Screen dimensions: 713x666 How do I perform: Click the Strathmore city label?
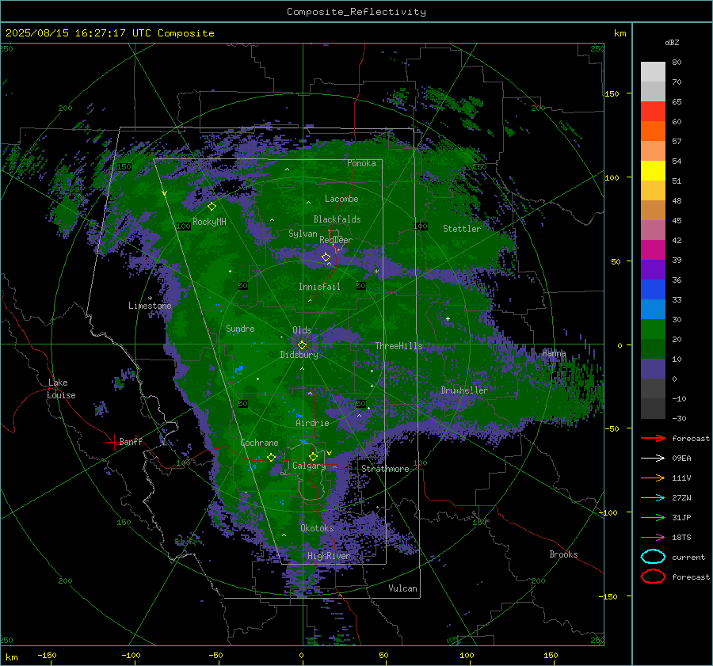click(x=385, y=469)
